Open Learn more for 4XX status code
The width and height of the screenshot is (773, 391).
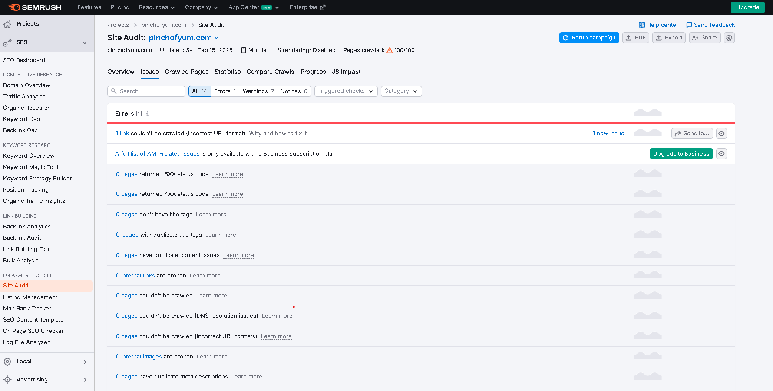click(228, 194)
